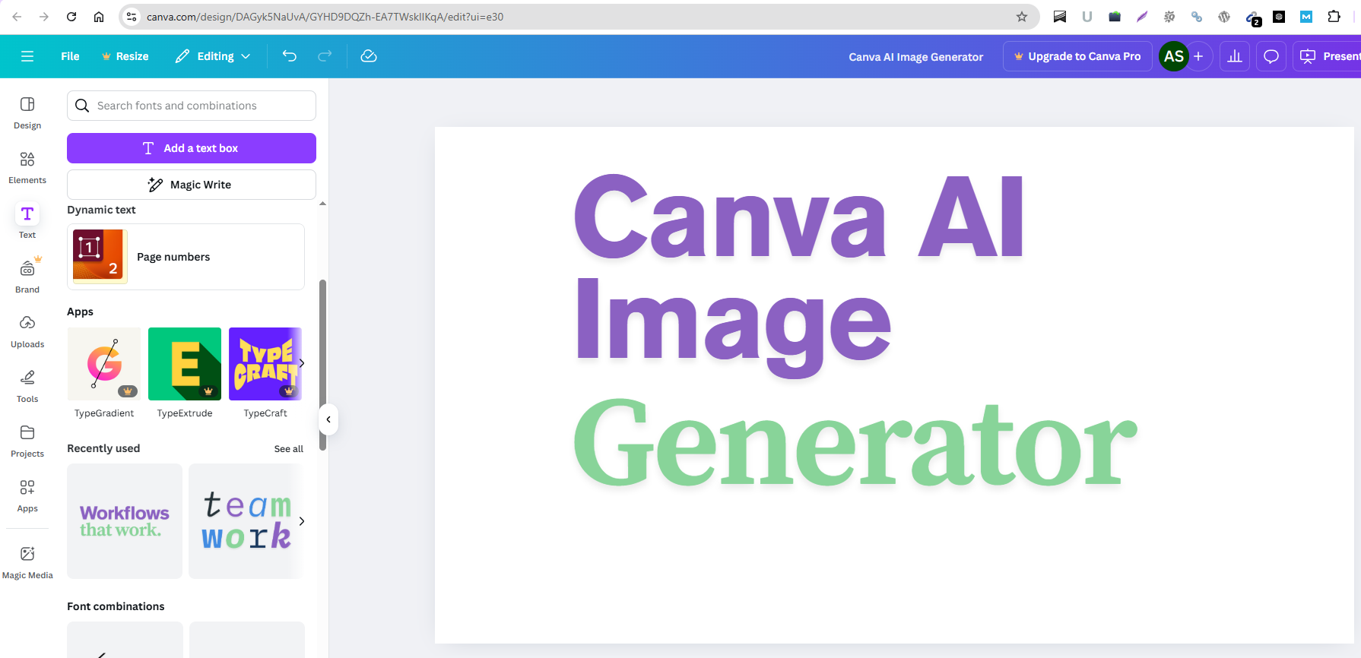Viewport: 1361px width, 658px height.
Task: Open the Uploads panel
Action: point(27,331)
